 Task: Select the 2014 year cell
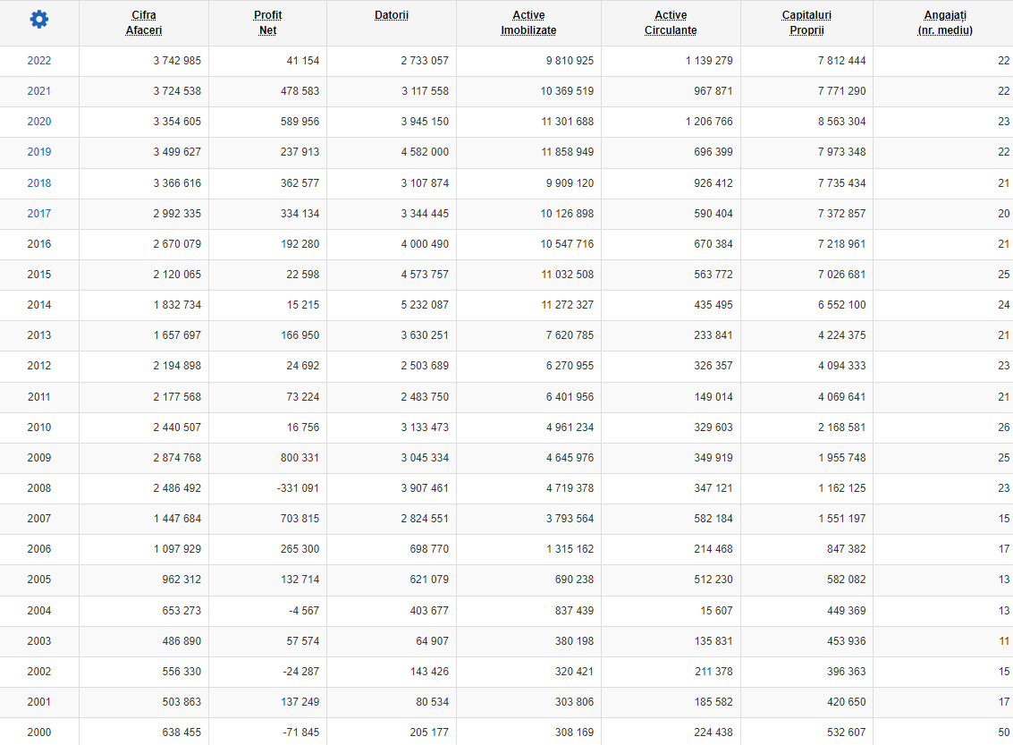pyautogui.click(x=38, y=304)
